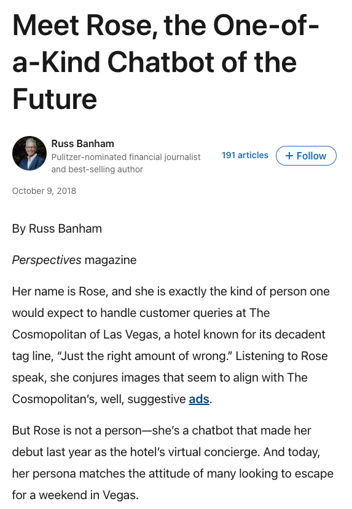Click the word 'magazine' after Perspectives

pos(111,260)
